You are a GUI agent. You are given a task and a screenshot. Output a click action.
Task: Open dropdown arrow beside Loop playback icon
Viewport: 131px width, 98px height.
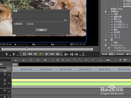(61, 55)
